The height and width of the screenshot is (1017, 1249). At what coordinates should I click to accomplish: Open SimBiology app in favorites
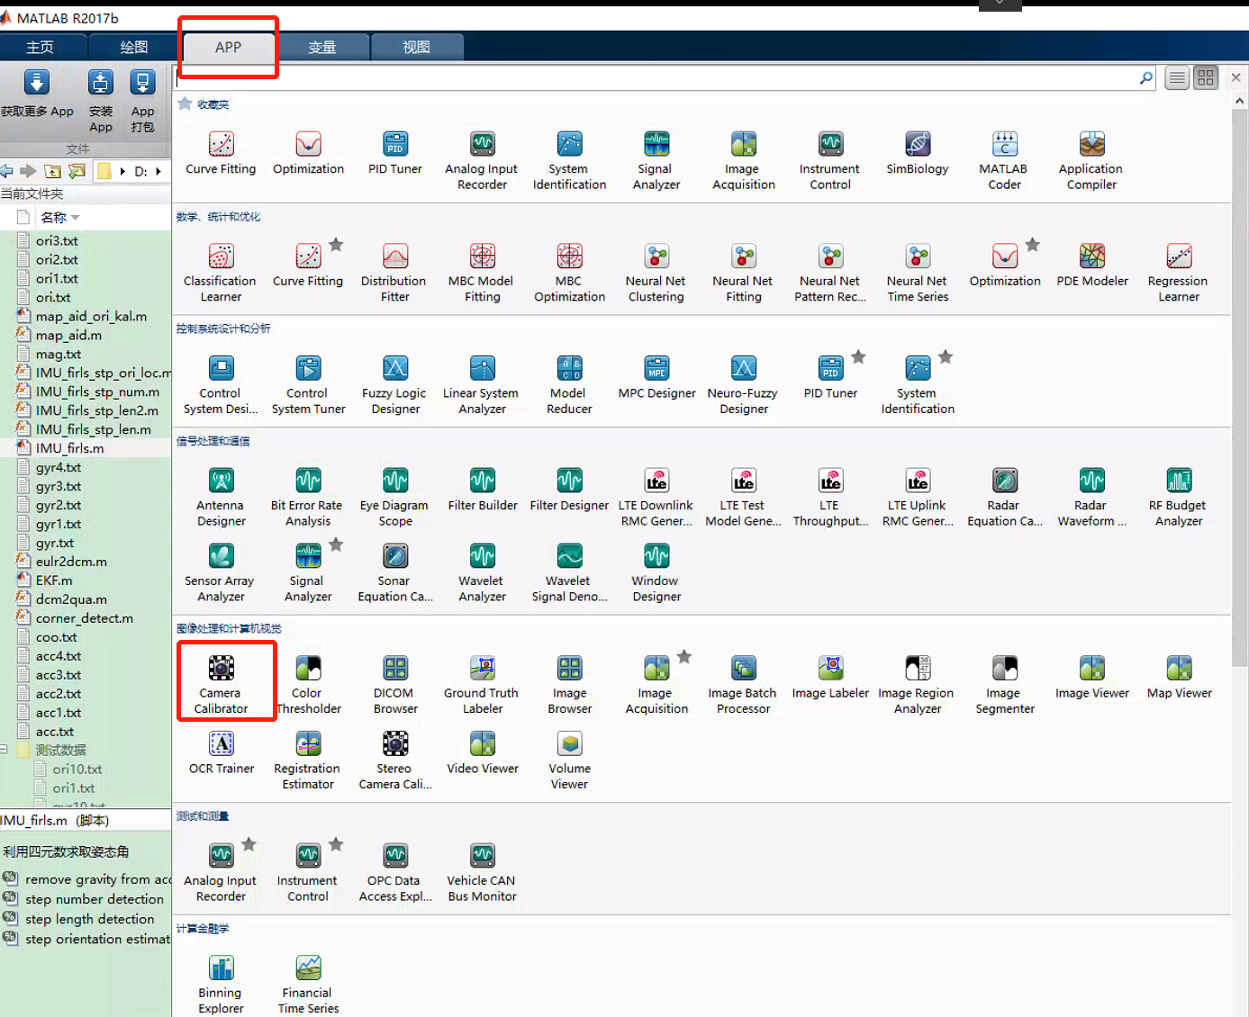click(x=917, y=153)
